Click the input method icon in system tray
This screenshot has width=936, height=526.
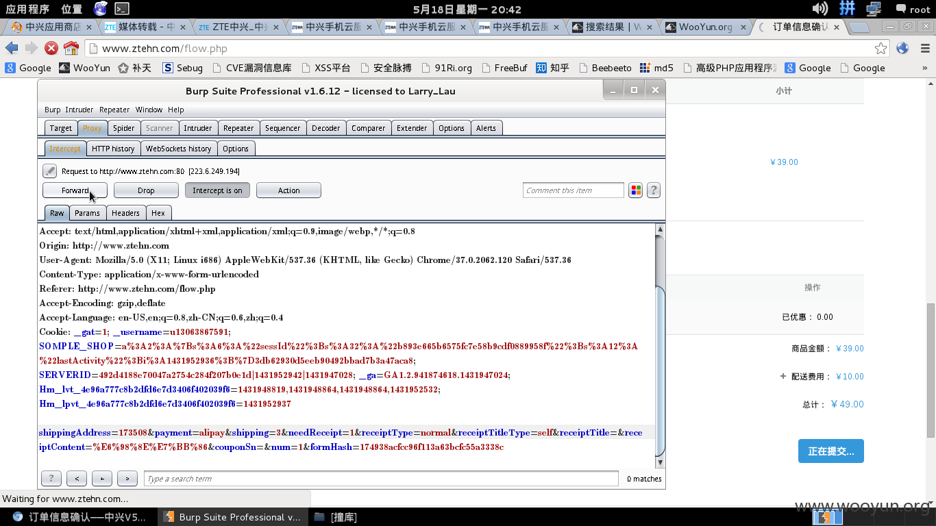848,9
